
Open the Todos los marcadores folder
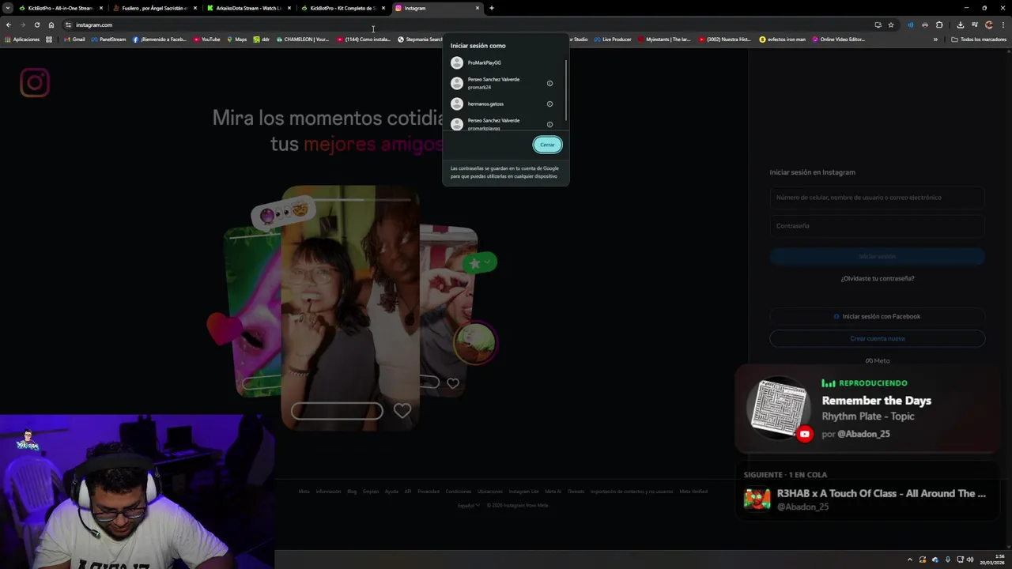tap(979, 40)
